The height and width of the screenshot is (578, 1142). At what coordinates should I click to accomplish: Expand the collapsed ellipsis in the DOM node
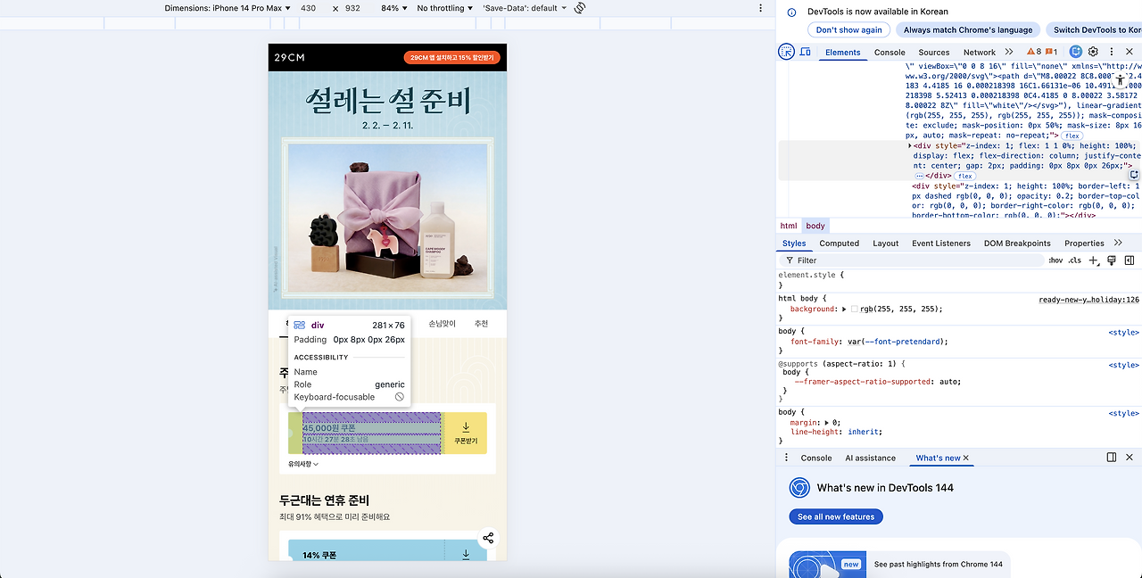pyautogui.click(x=920, y=176)
